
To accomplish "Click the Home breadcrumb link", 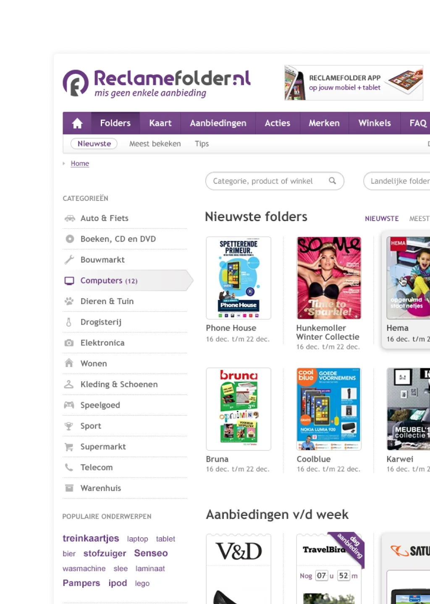I will [x=80, y=164].
